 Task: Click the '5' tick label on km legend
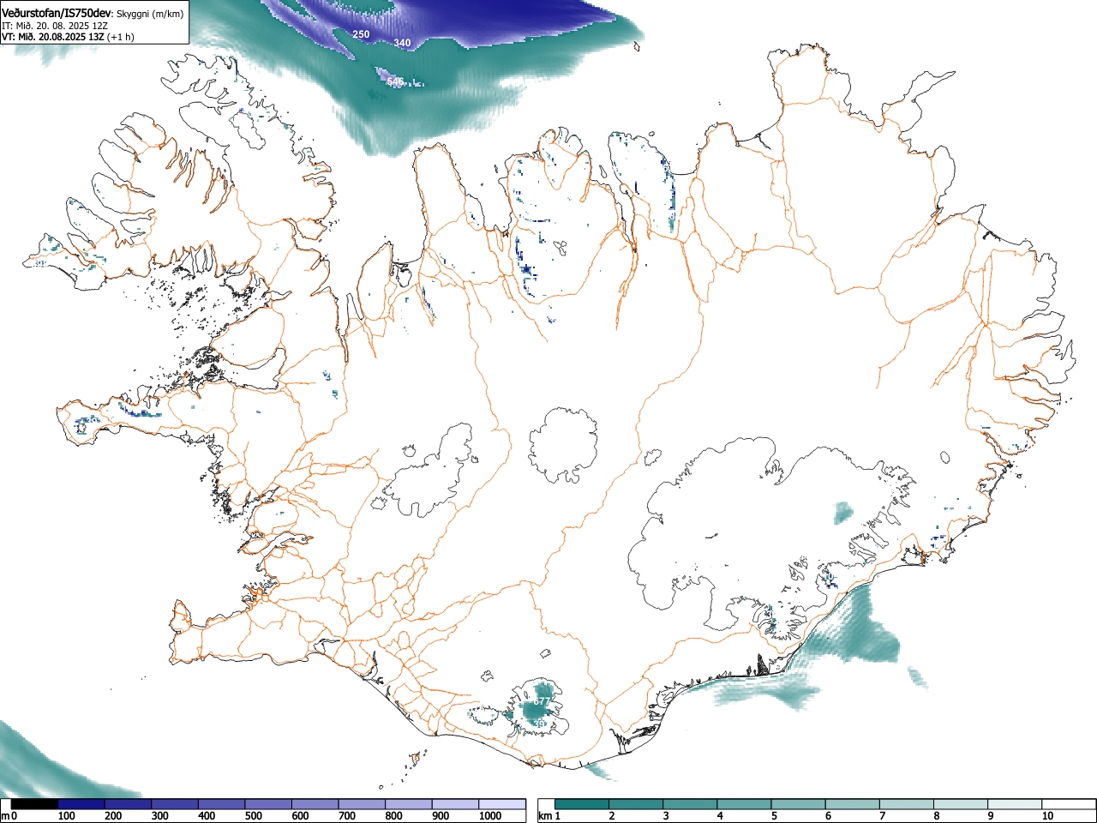click(x=774, y=816)
